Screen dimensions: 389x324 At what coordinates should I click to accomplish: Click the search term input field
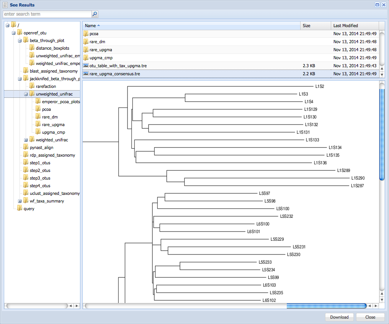47,14
